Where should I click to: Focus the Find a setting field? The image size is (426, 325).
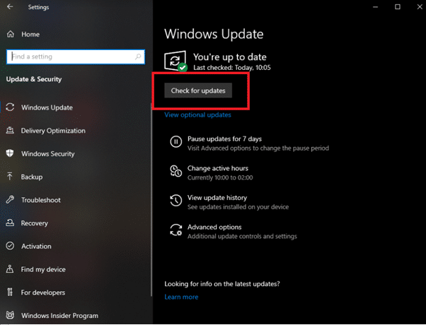tap(76, 57)
